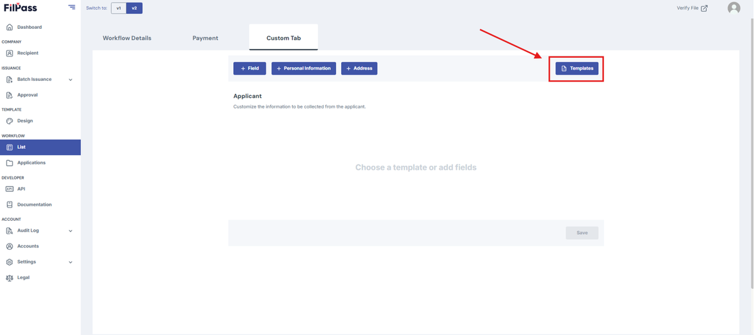The image size is (754, 335).
Task: Click 'Choose a template or add fields' text
Action: (416, 167)
